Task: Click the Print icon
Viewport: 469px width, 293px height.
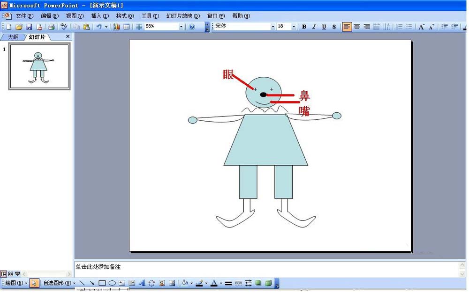Action: [52, 27]
